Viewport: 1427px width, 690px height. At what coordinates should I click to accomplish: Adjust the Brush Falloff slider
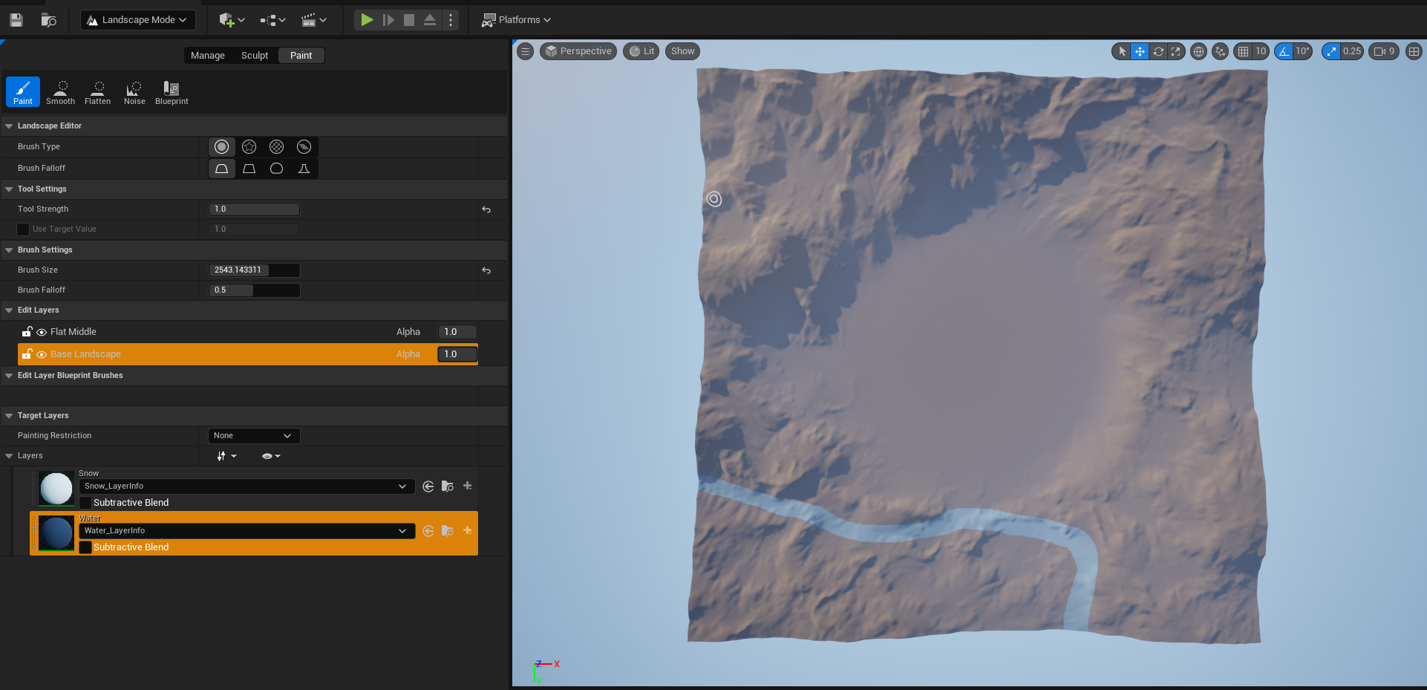click(254, 290)
